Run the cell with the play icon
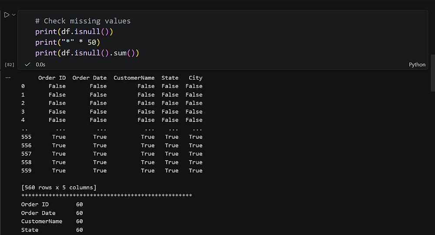This screenshot has height=235, width=435. [7, 15]
